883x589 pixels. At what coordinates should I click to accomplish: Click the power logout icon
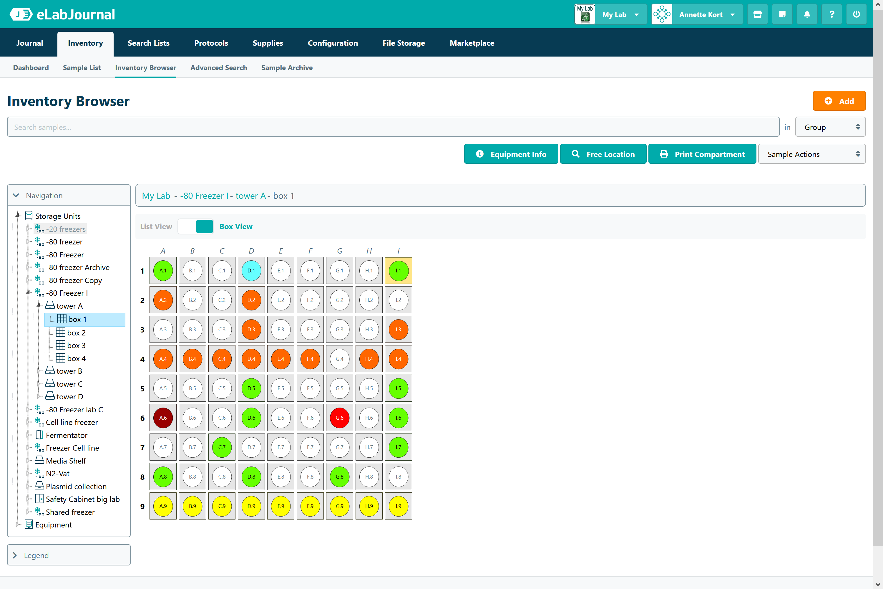tap(856, 14)
